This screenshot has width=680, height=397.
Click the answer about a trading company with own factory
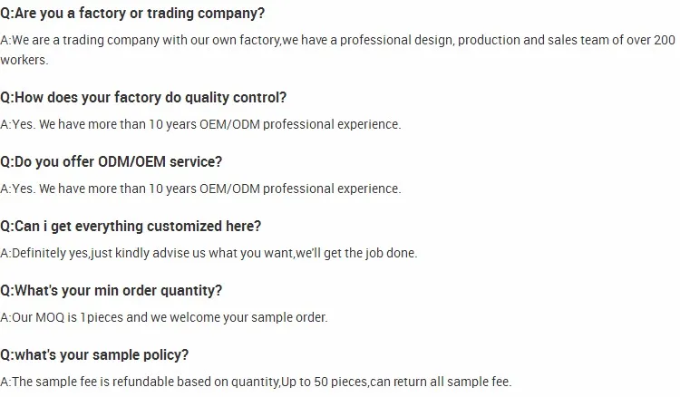tap(338, 50)
